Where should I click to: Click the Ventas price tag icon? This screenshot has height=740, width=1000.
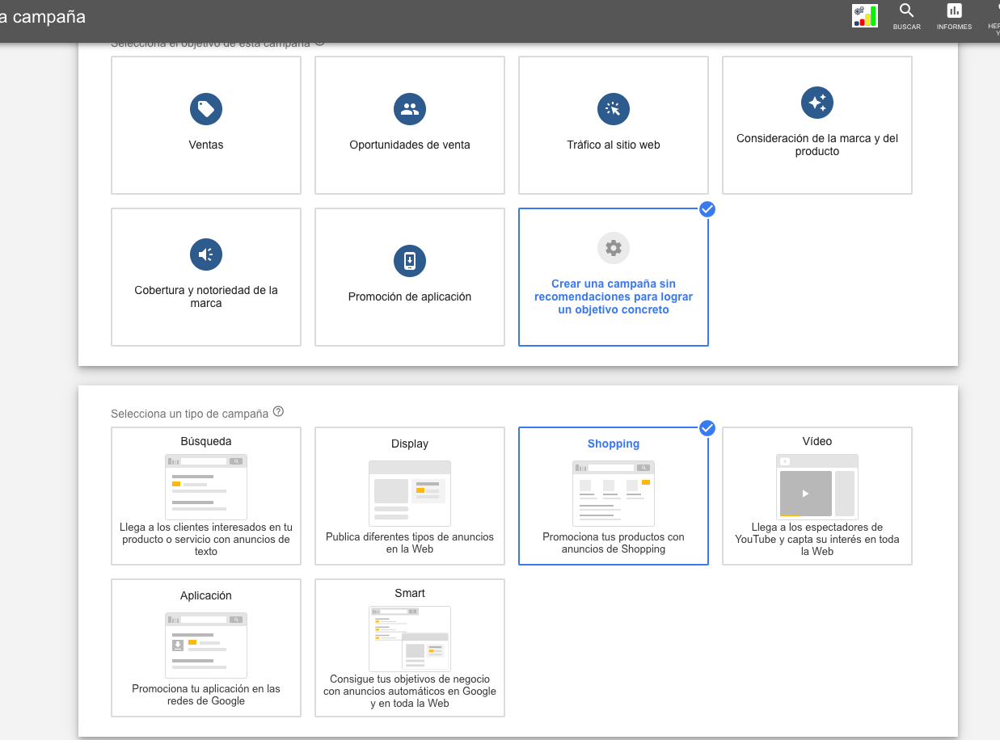[x=206, y=109]
